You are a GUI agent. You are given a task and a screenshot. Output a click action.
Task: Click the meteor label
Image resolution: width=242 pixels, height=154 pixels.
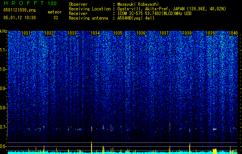tap(55, 12)
